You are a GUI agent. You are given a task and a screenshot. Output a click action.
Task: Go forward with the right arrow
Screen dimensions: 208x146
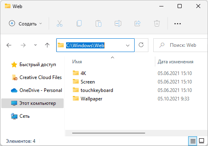click(x=23, y=45)
